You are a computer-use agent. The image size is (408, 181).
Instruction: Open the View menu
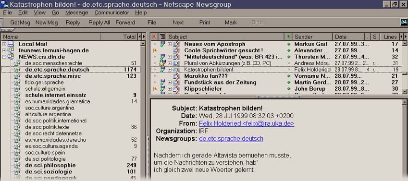pos(39,12)
